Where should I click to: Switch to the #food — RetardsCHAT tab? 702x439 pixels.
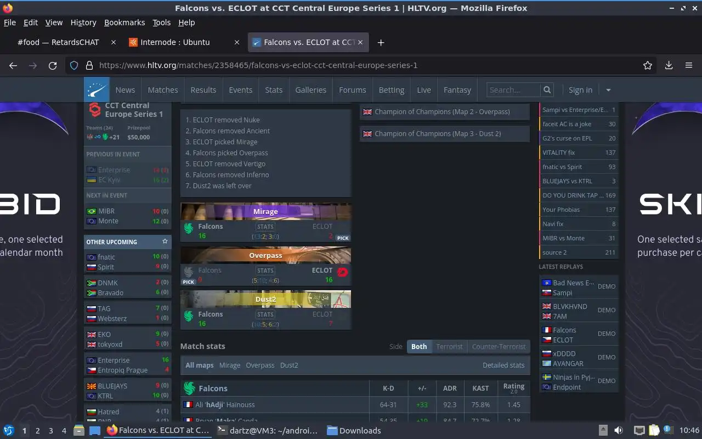coord(58,42)
